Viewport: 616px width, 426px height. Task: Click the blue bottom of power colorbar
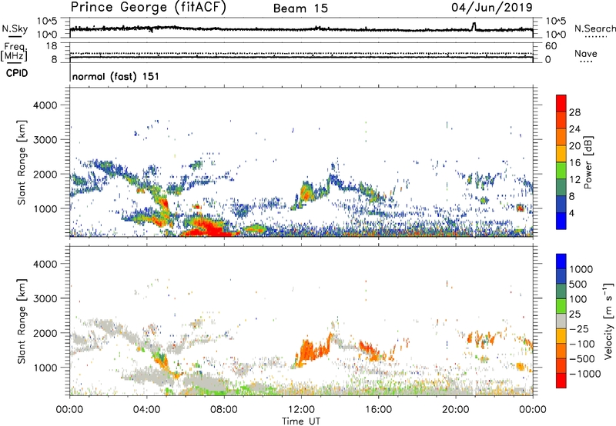tap(561, 221)
